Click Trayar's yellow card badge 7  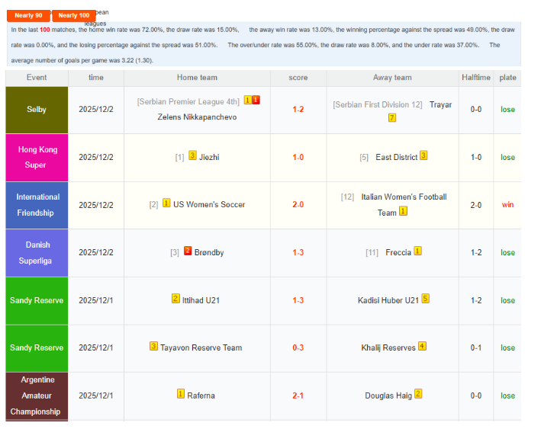click(x=392, y=118)
